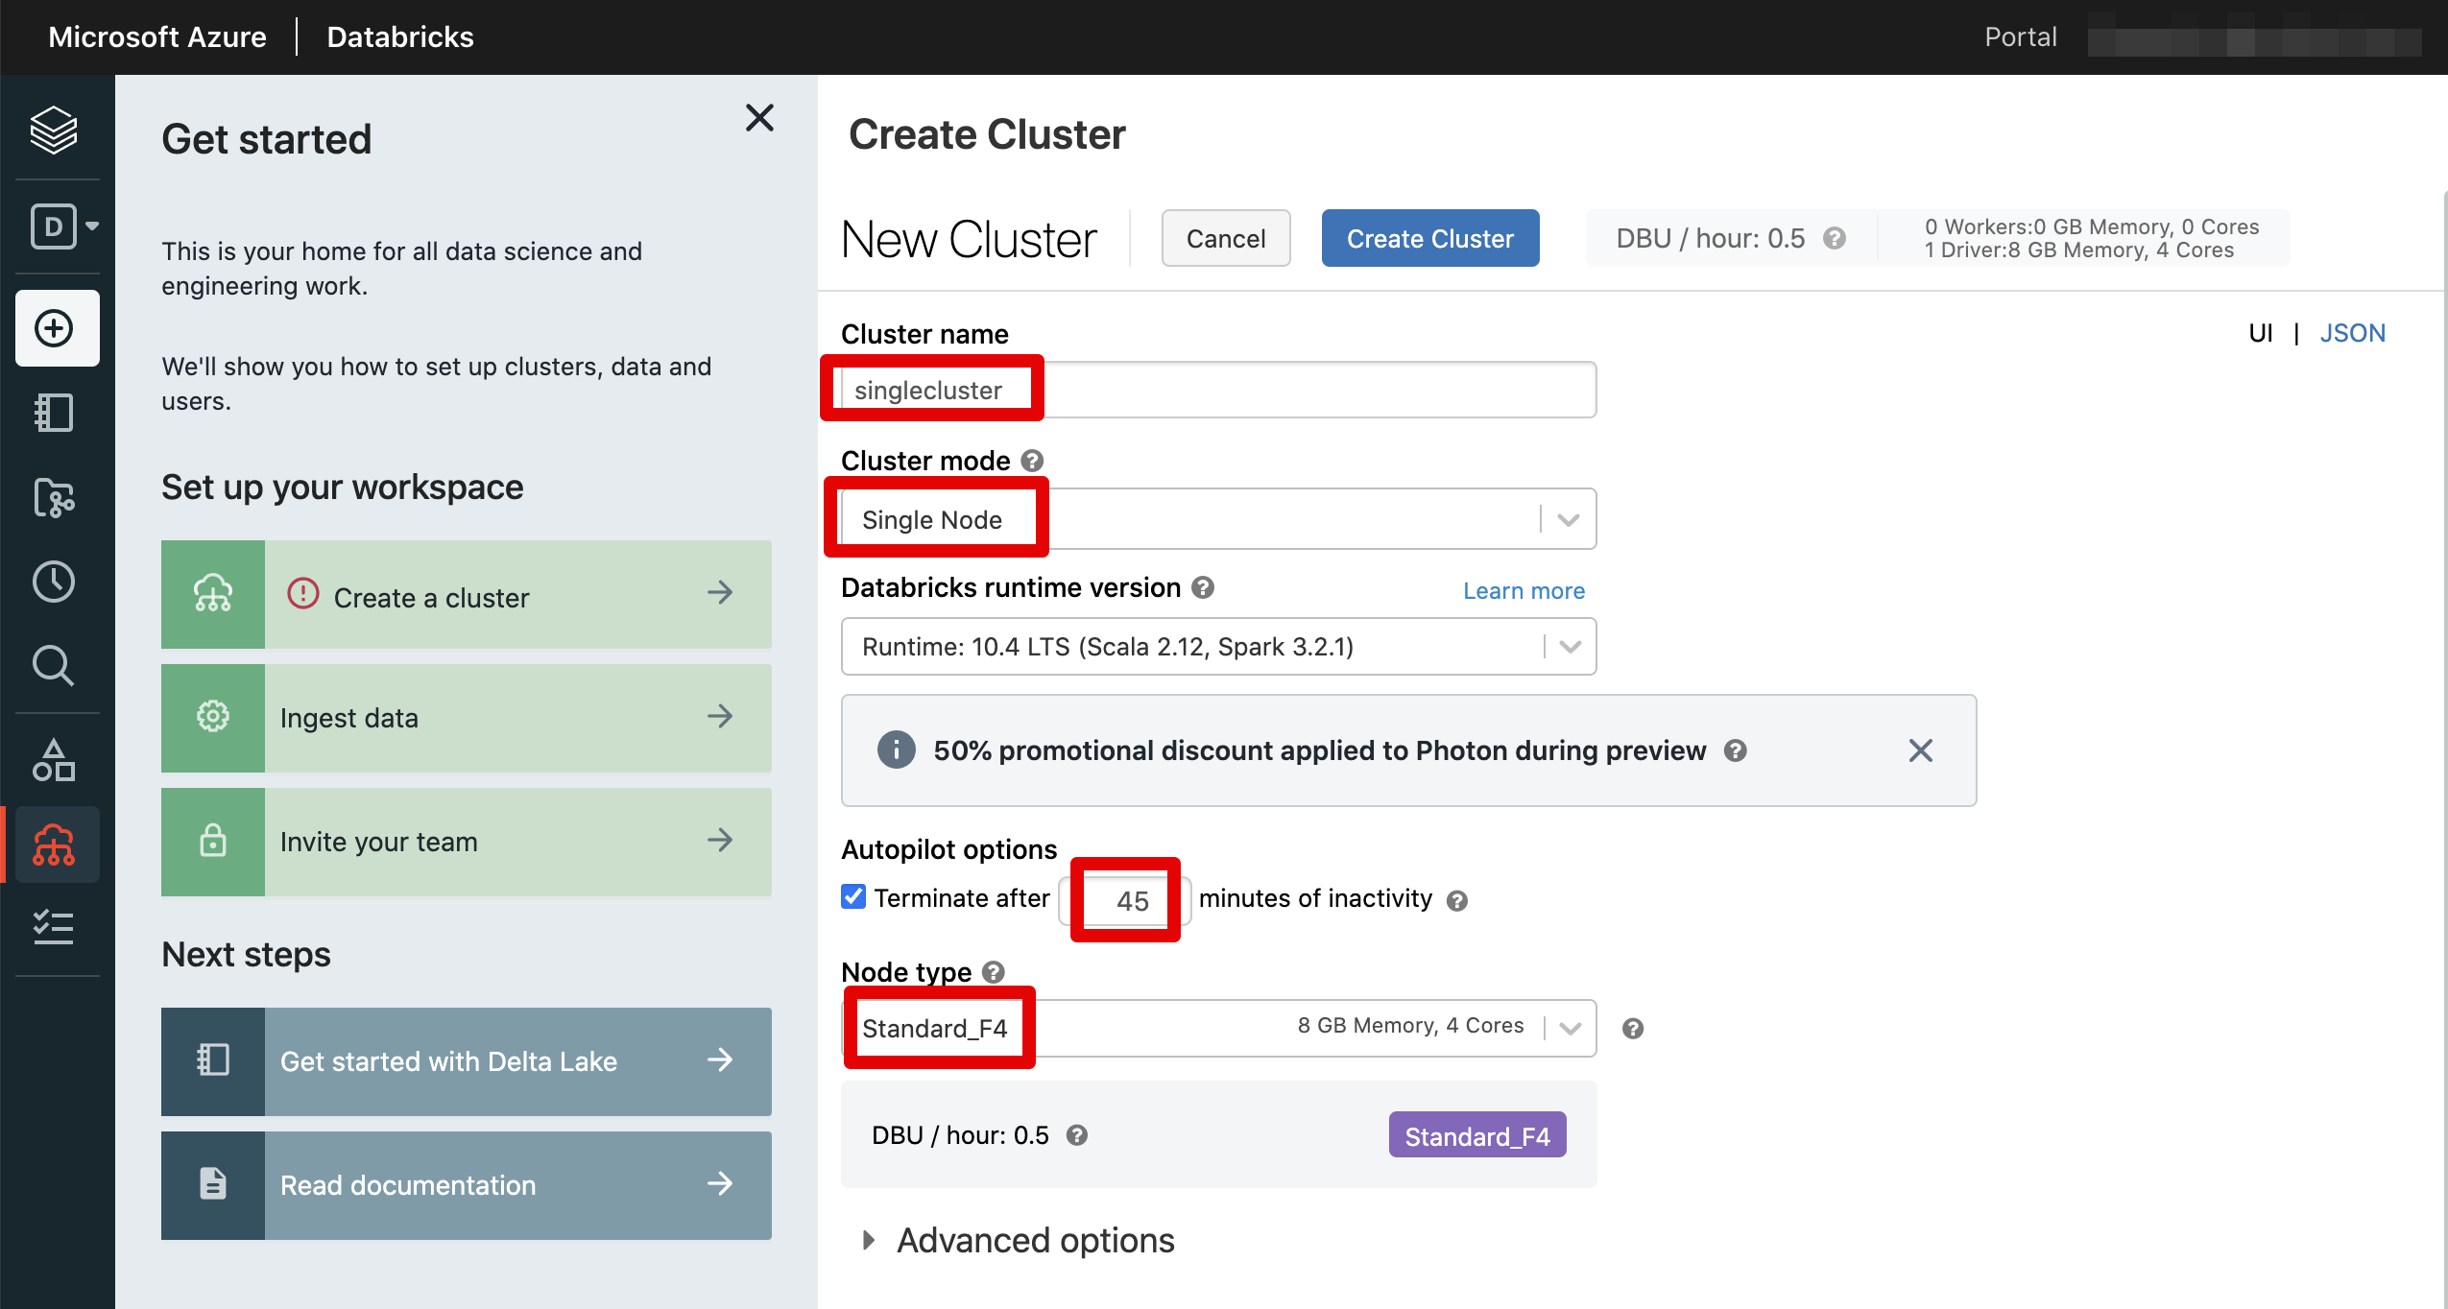Click the Create Cluster button
Viewport: 2448px width, 1309px height.
(x=1429, y=238)
